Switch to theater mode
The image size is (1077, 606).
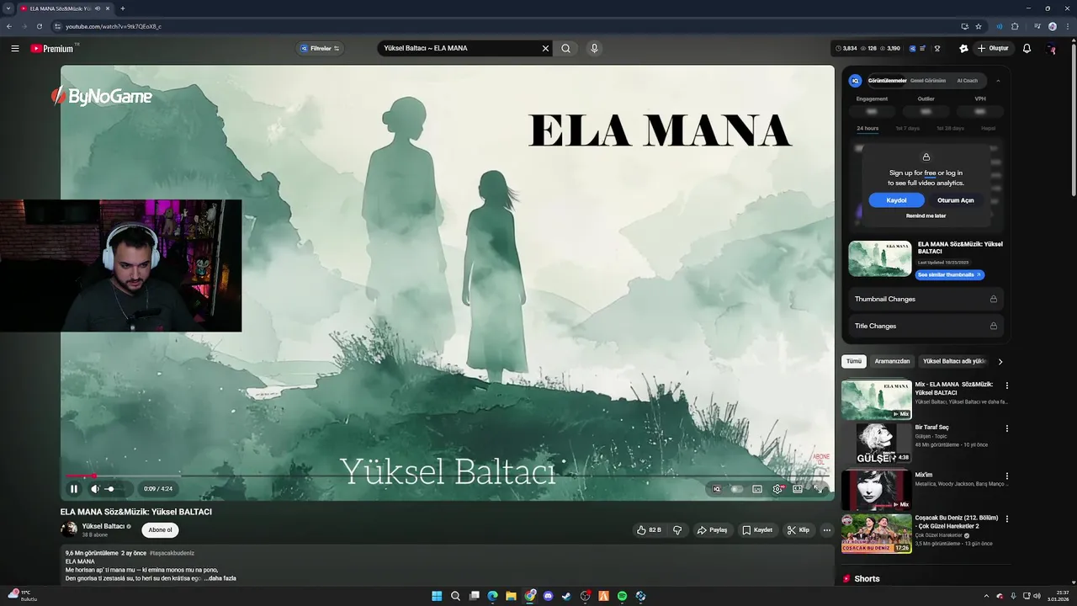(x=798, y=489)
